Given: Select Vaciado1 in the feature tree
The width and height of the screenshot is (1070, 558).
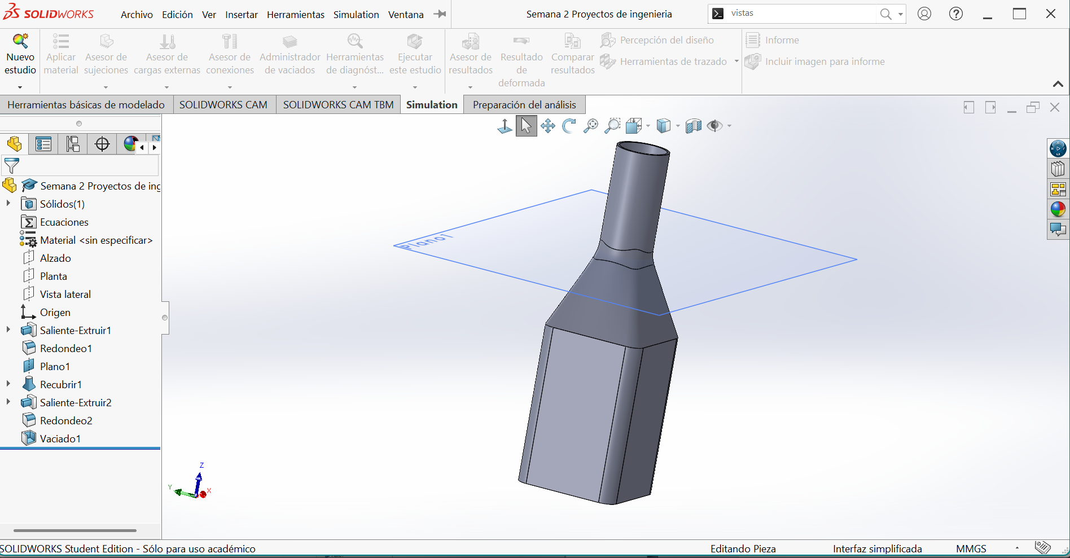Looking at the screenshot, I should (x=60, y=438).
